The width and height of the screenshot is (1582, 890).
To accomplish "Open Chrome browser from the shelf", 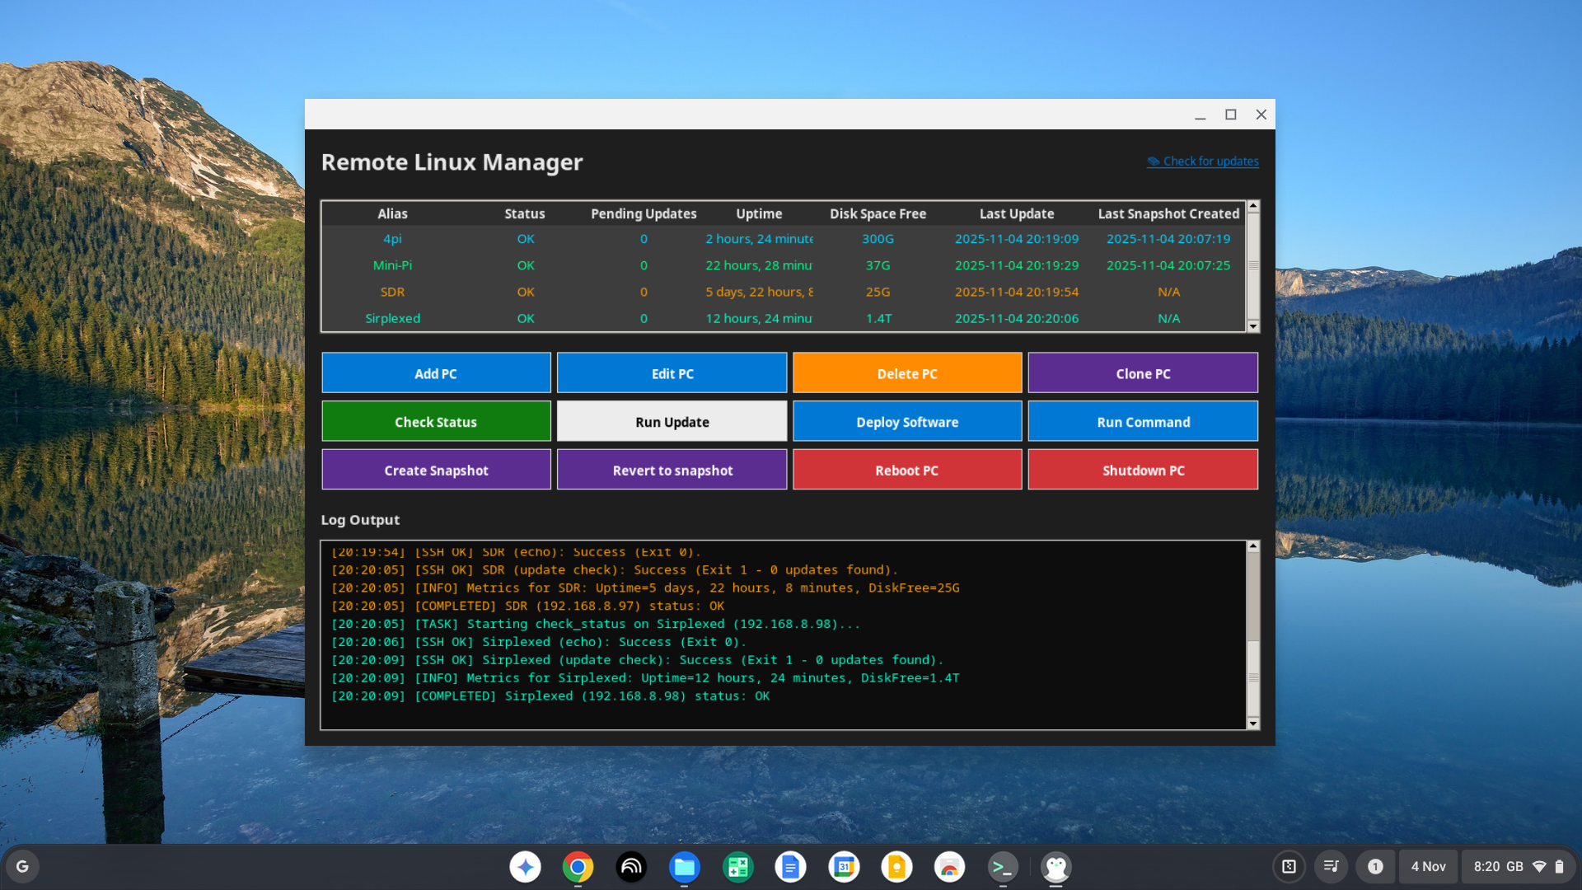I will tap(578, 867).
